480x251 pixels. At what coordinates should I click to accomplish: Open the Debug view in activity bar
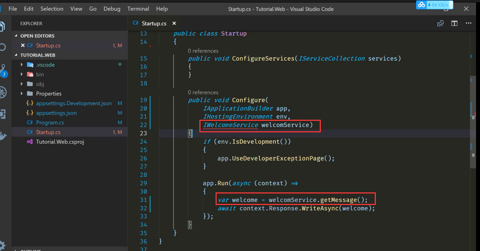(x=3, y=92)
